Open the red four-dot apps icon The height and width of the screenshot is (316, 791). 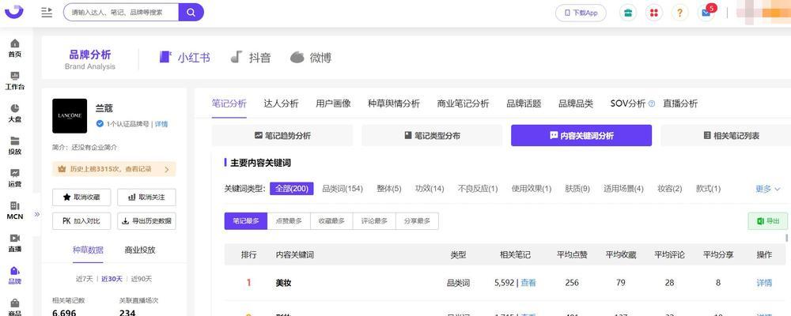[x=654, y=13]
